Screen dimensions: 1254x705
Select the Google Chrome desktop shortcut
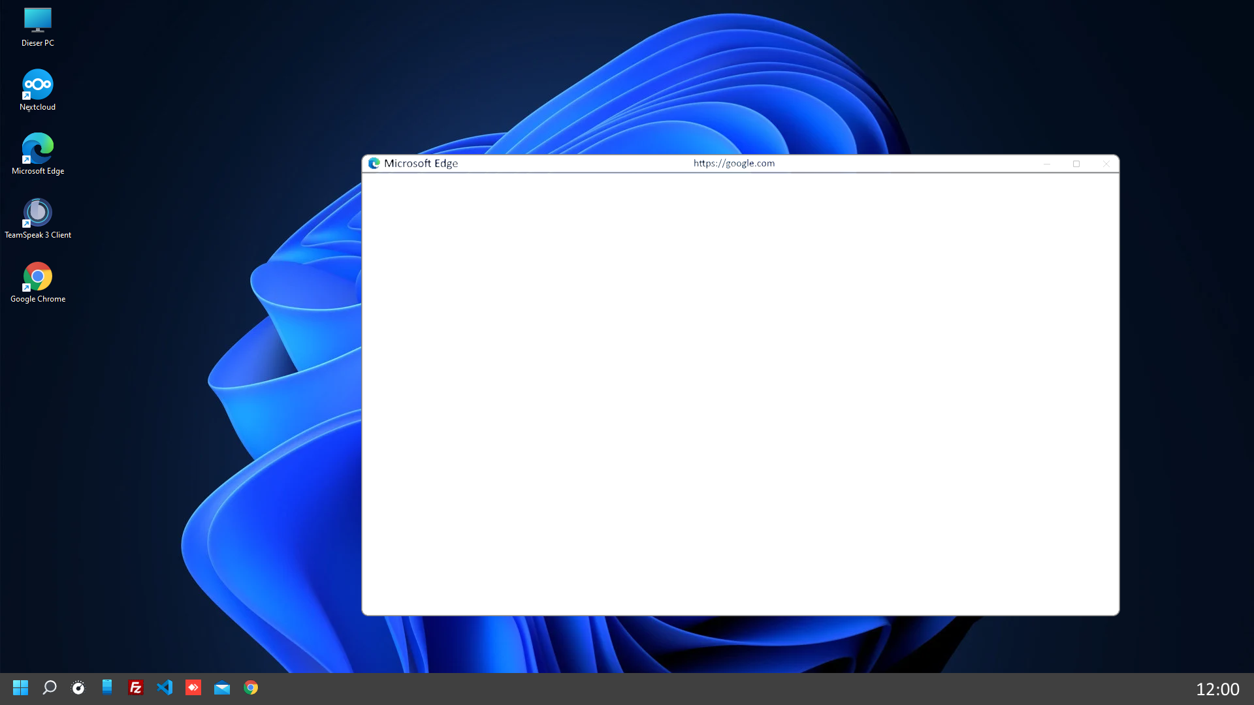point(38,281)
